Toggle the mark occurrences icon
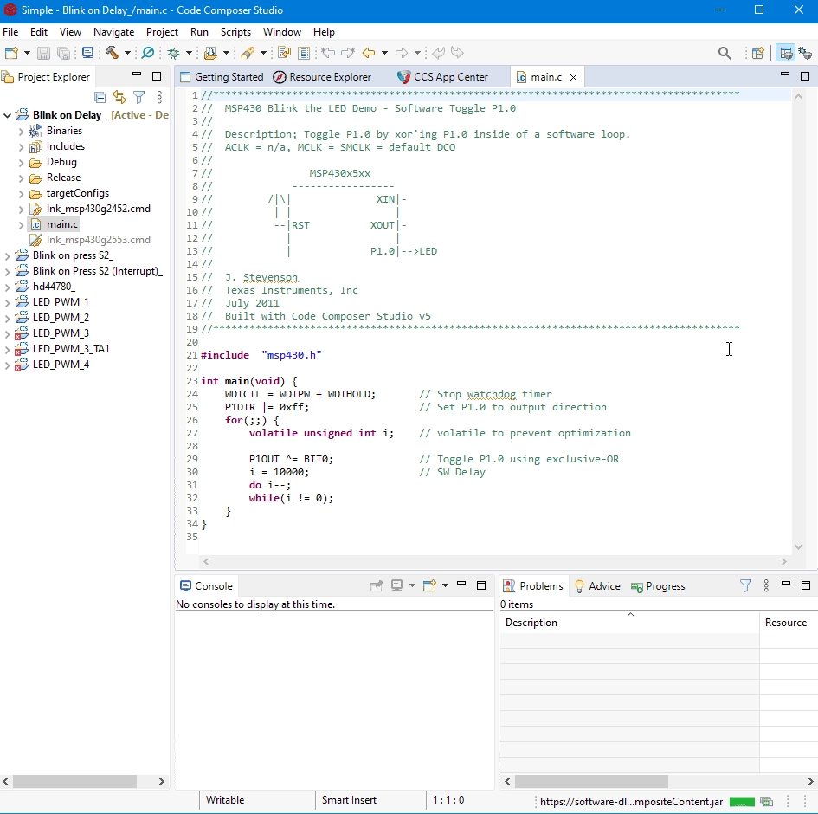The image size is (818, 814). 284,53
